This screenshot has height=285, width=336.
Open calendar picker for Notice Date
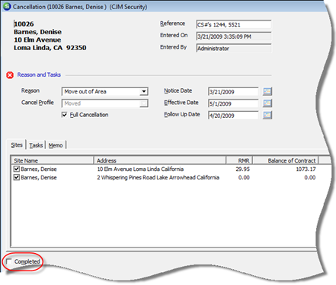(267, 91)
